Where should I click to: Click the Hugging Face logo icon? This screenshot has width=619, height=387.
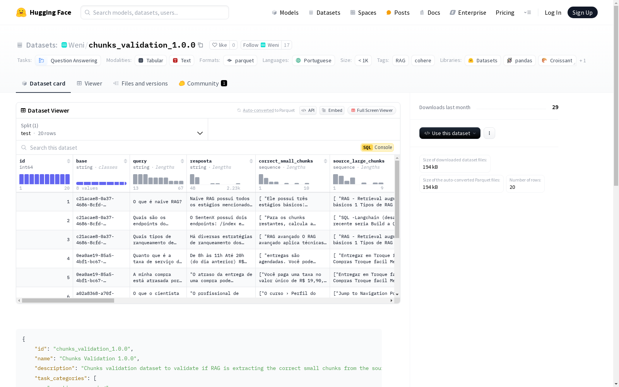click(x=21, y=12)
